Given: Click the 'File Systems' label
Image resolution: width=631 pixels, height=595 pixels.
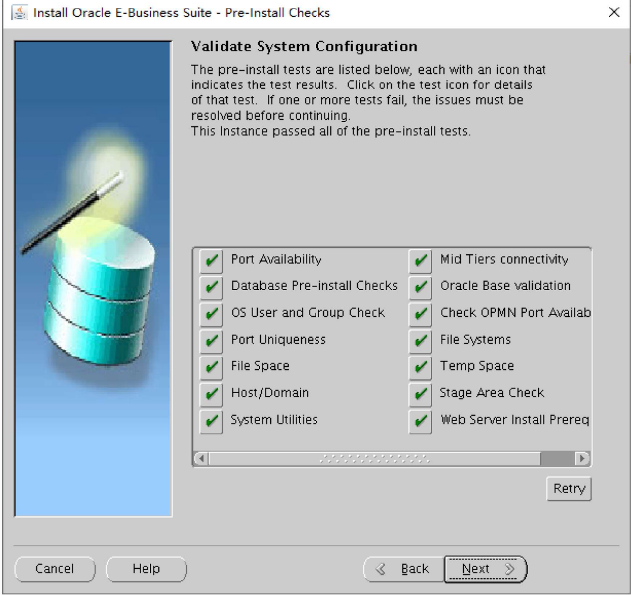Looking at the screenshot, I should point(475,339).
